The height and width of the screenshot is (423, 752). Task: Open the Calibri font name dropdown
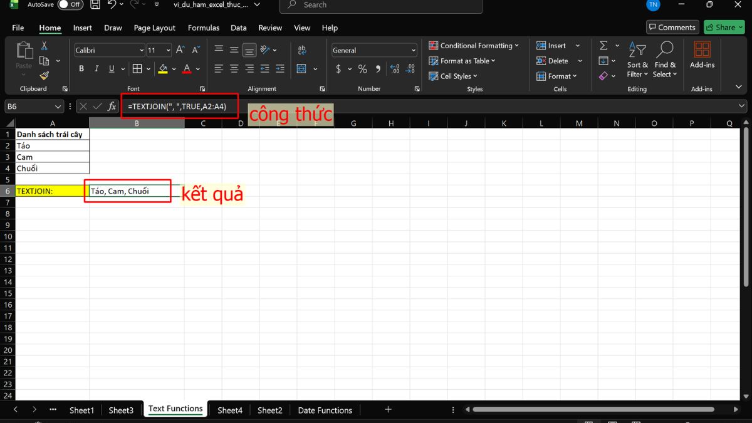[109, 50]
